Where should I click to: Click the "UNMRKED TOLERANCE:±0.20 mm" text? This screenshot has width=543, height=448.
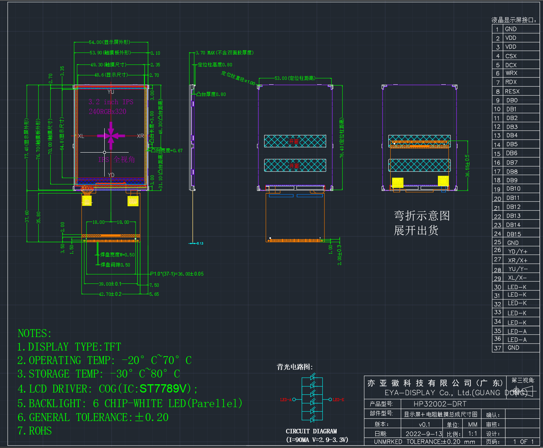[x=424, y=442]
